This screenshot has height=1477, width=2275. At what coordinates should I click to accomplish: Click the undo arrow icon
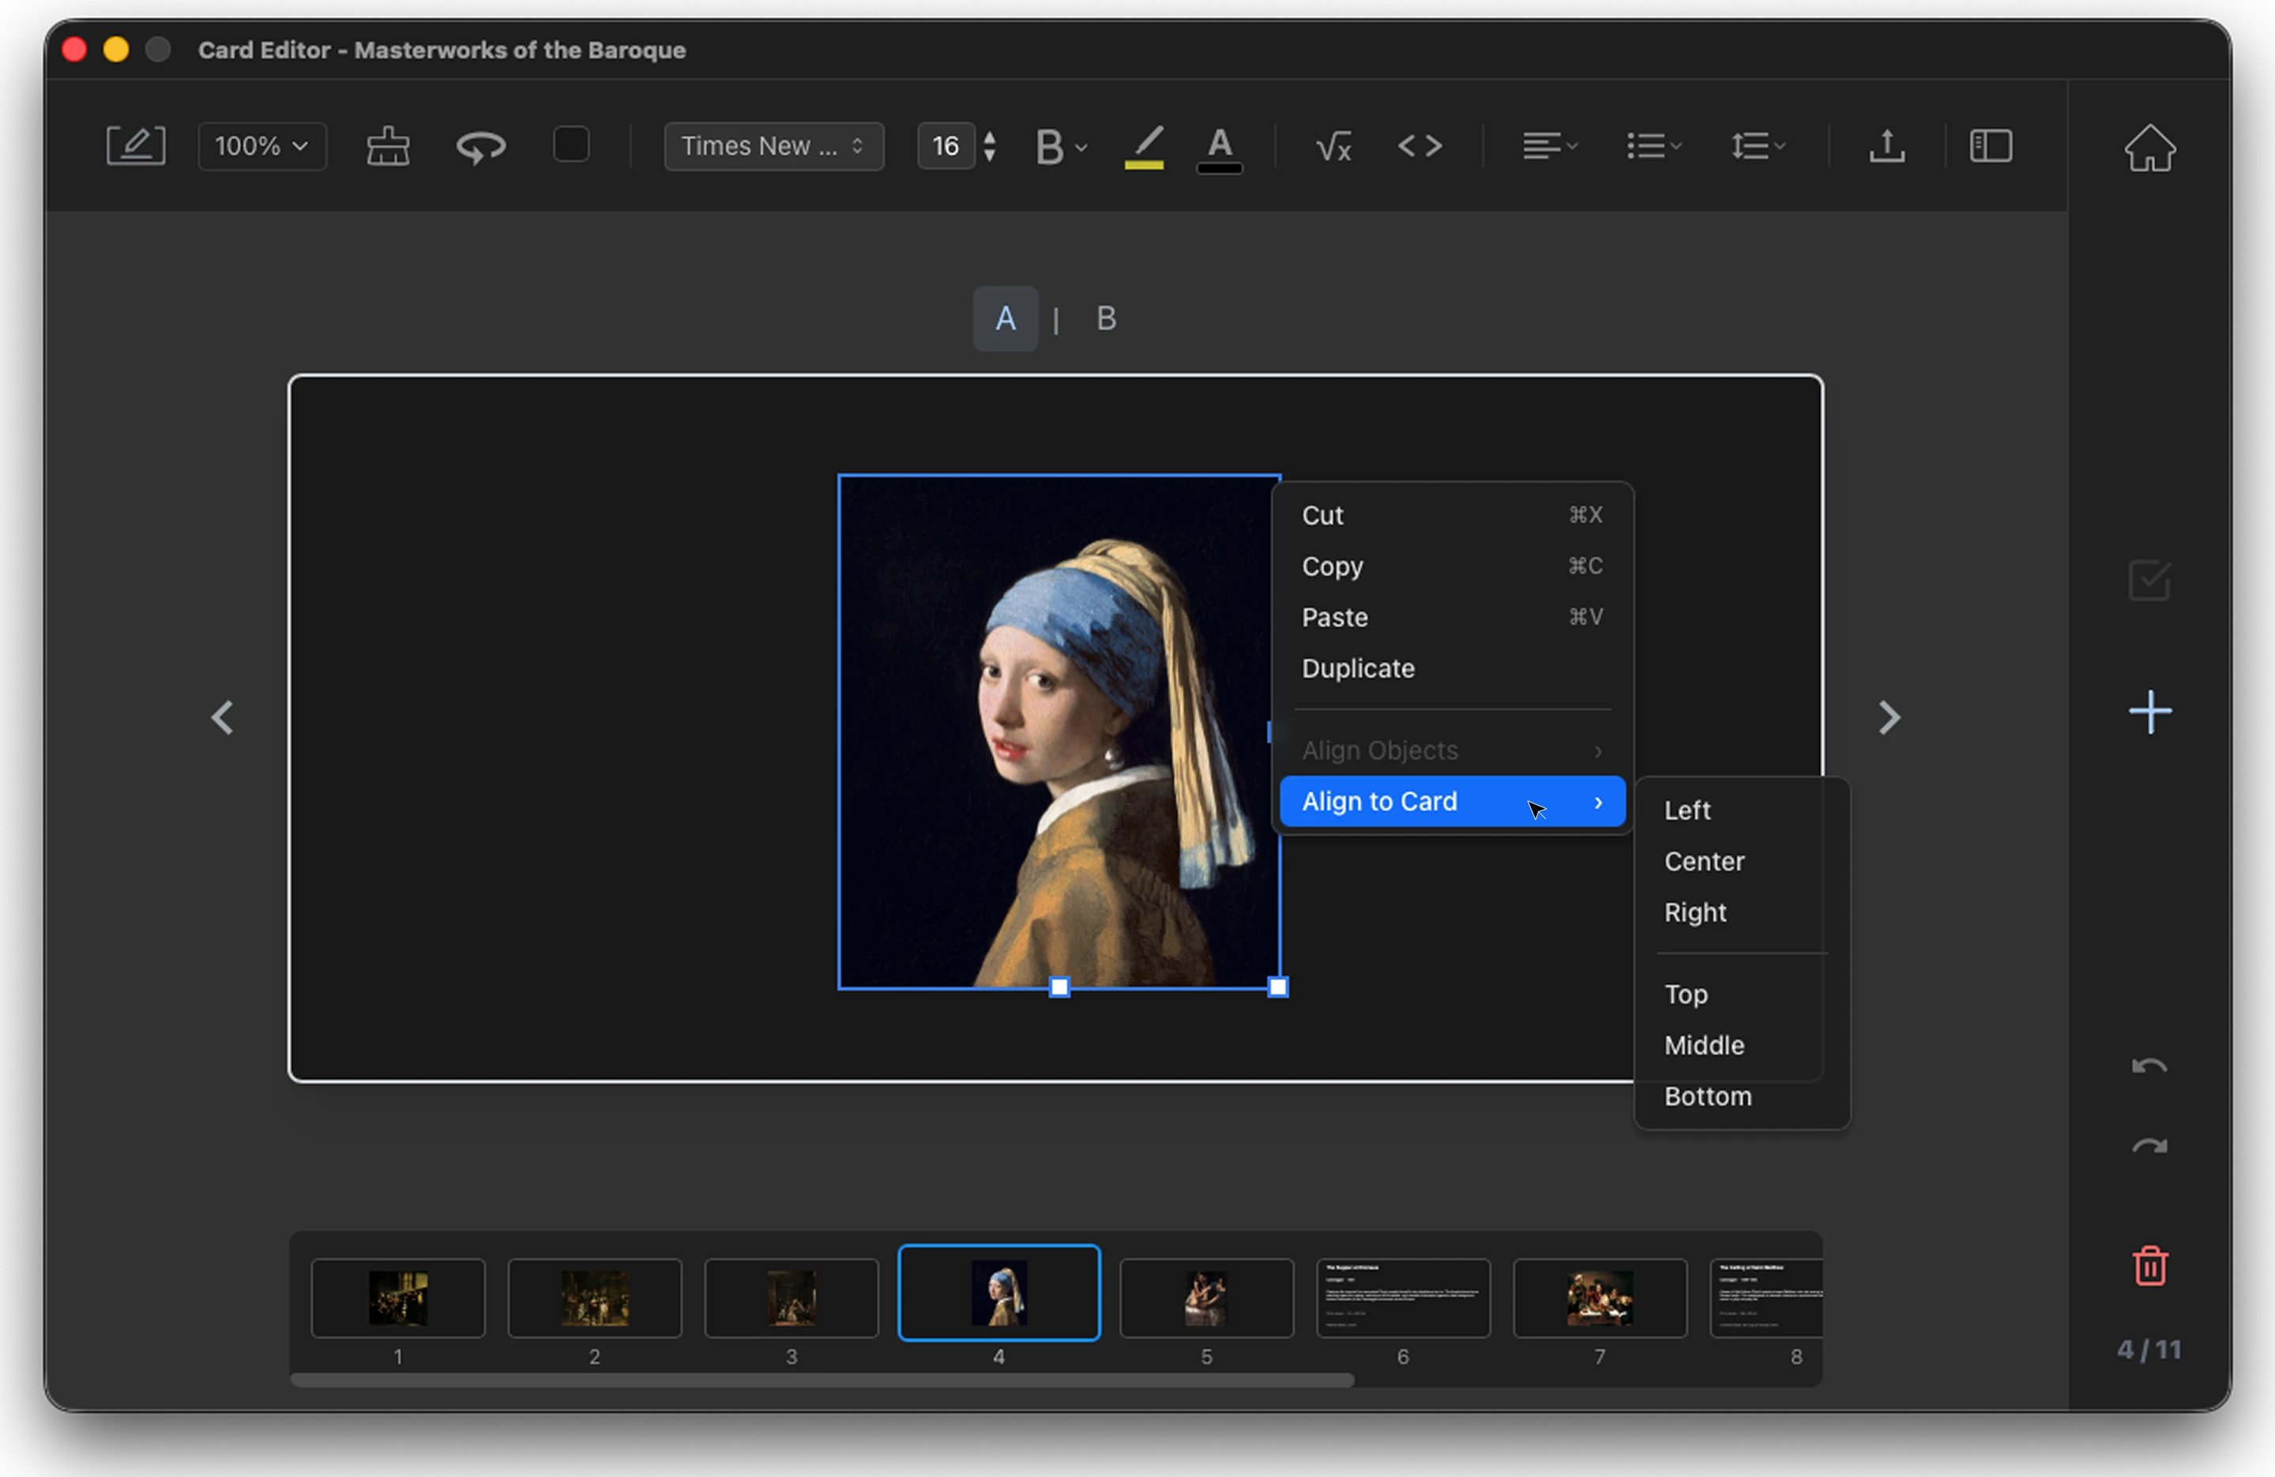coord(2149,1066)
